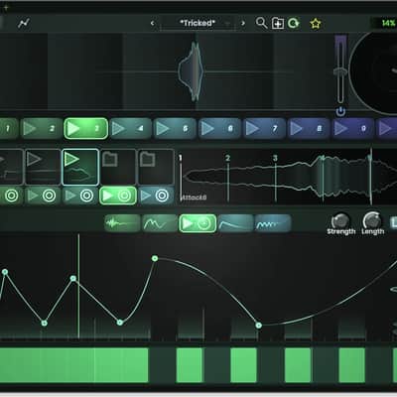The height and width of the screenshot is (397, 397).
Task: Trigger scene pad 9
Action: [x=353, y=128]
